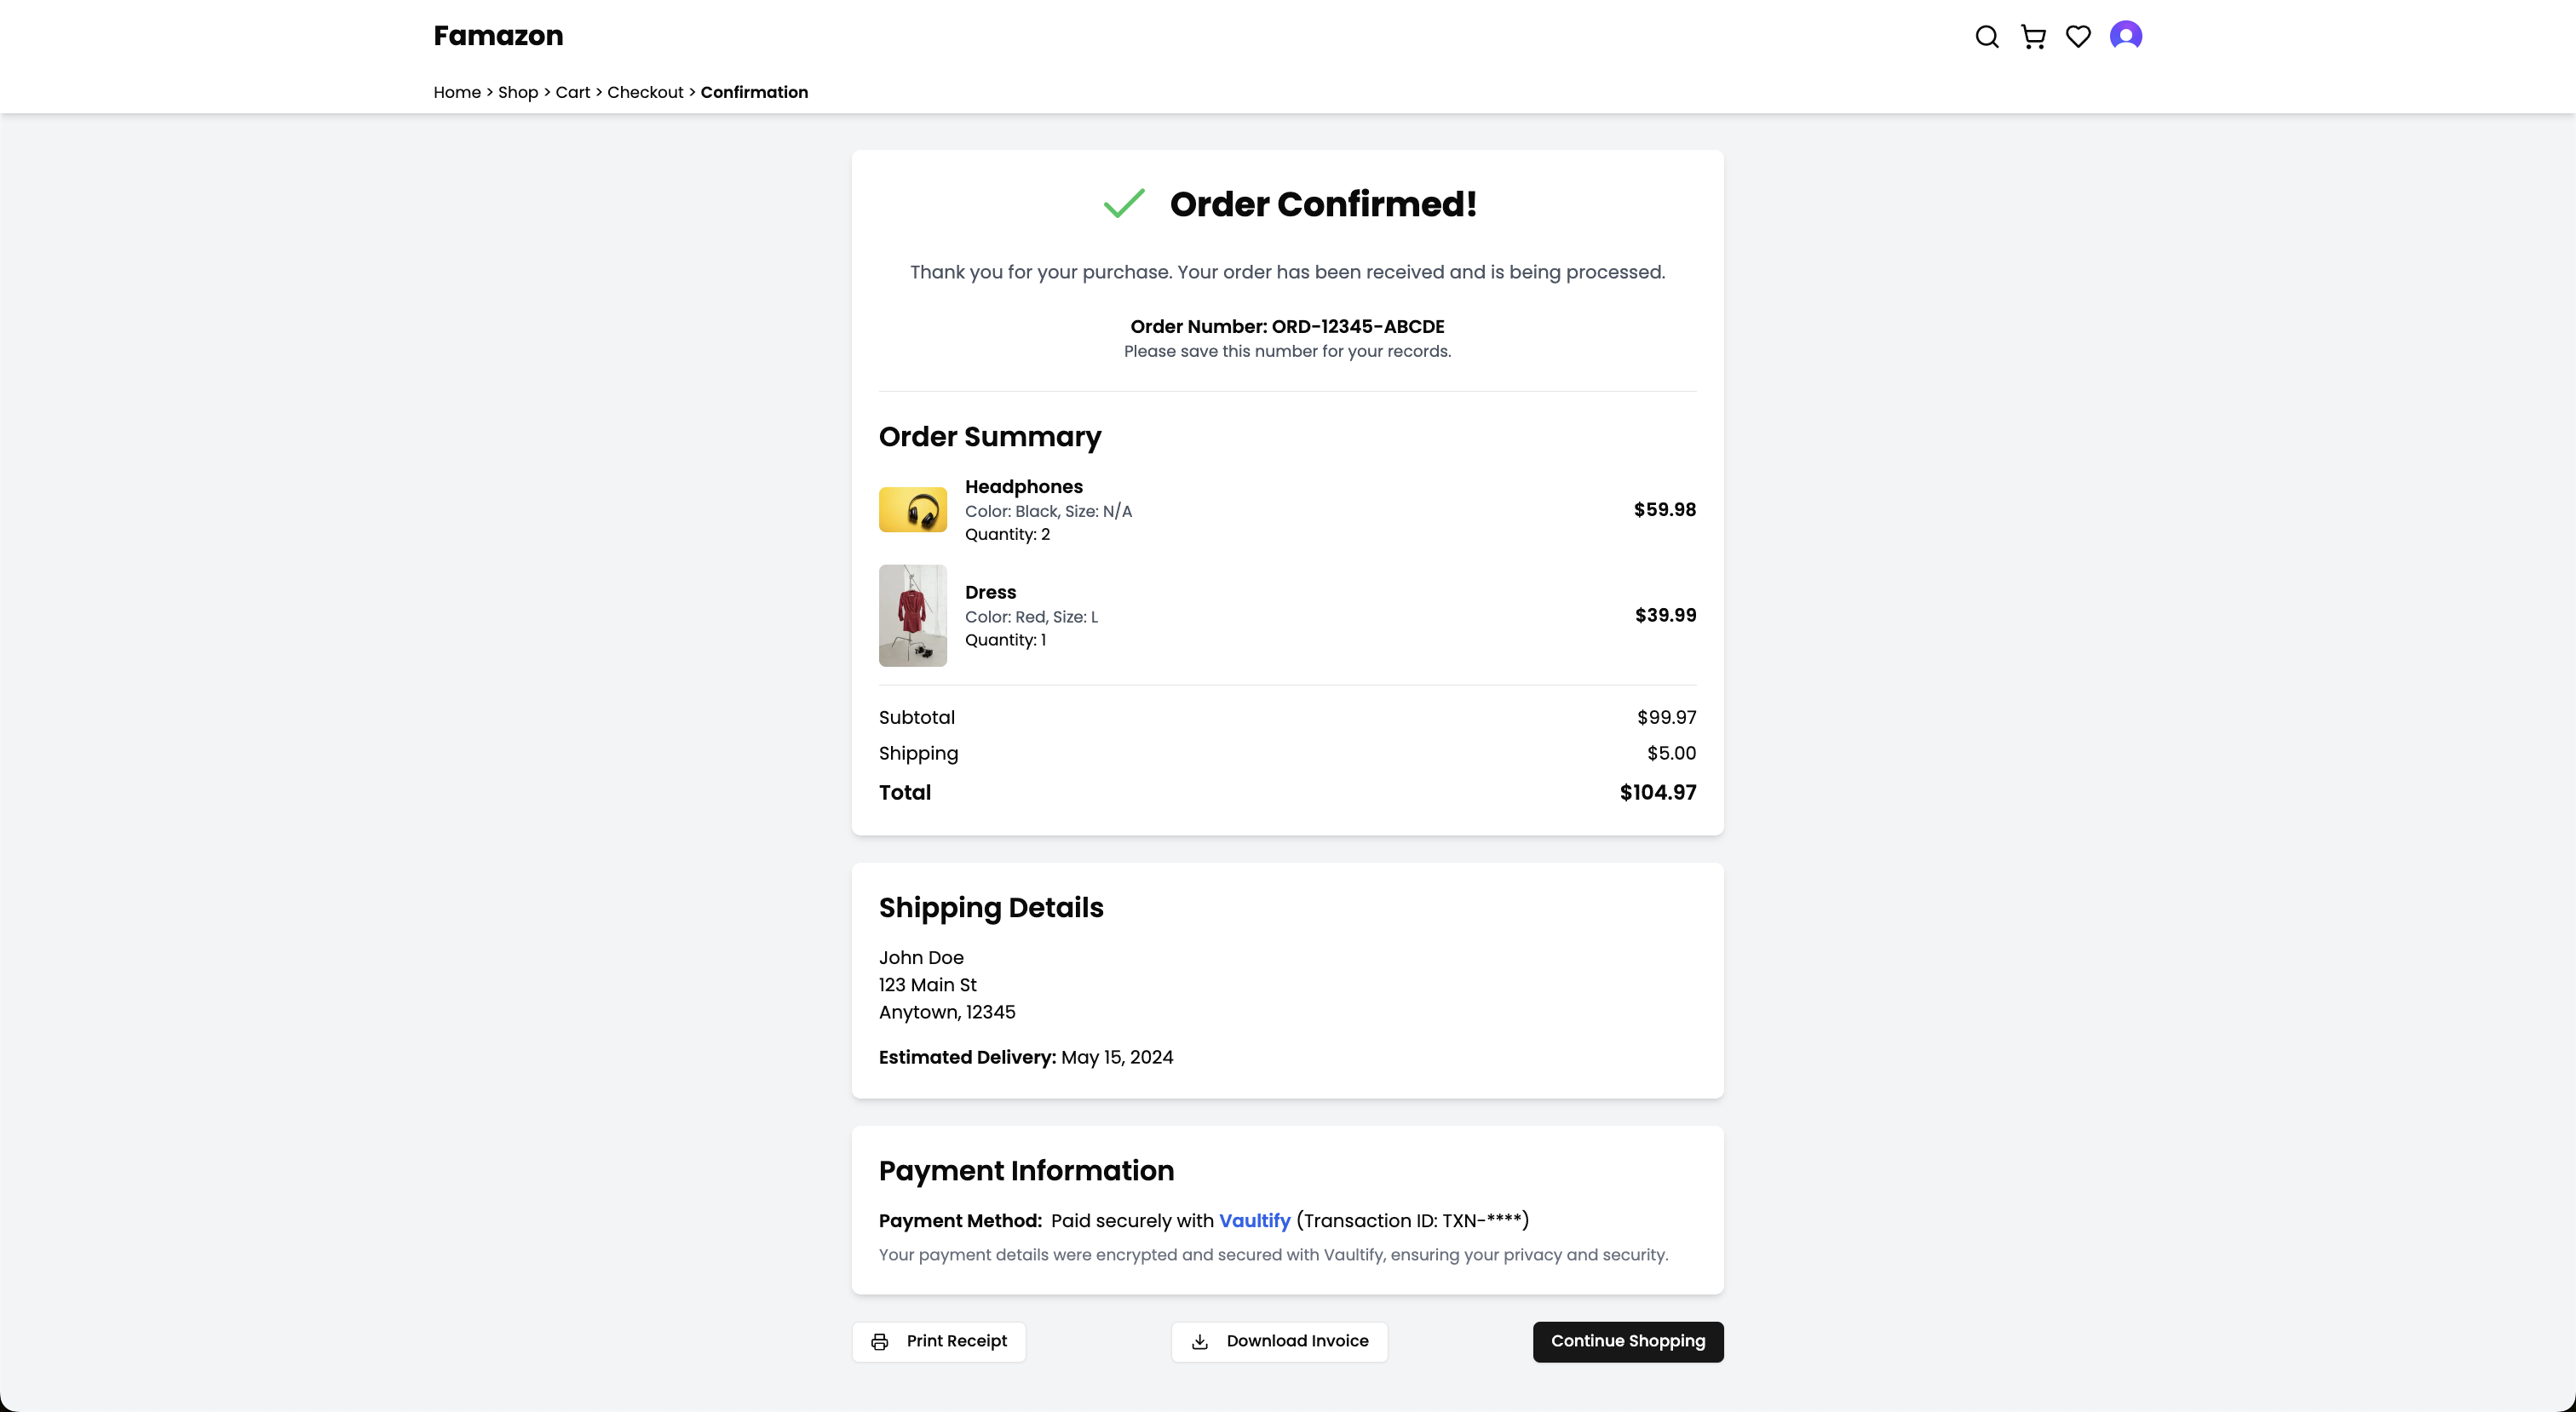Click the Famazon logo
This screenshot has height=1412, width=2576.
click(x=498, y=36)
